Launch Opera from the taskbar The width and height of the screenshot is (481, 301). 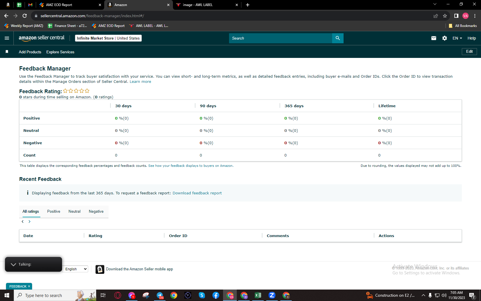[117, 295]
